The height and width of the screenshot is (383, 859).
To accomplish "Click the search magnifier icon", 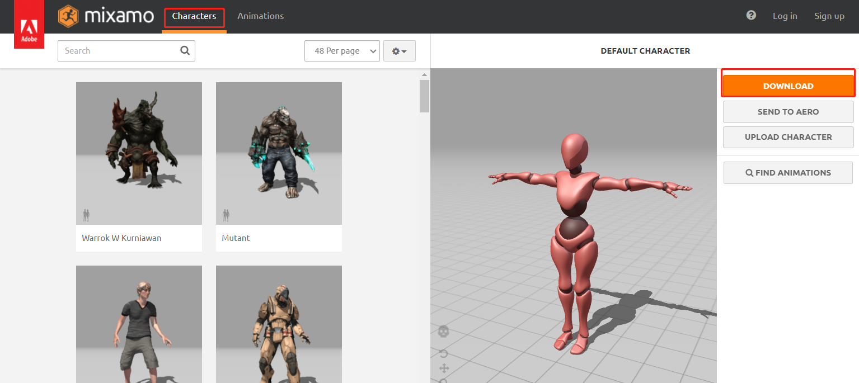I will pos(185,50).
